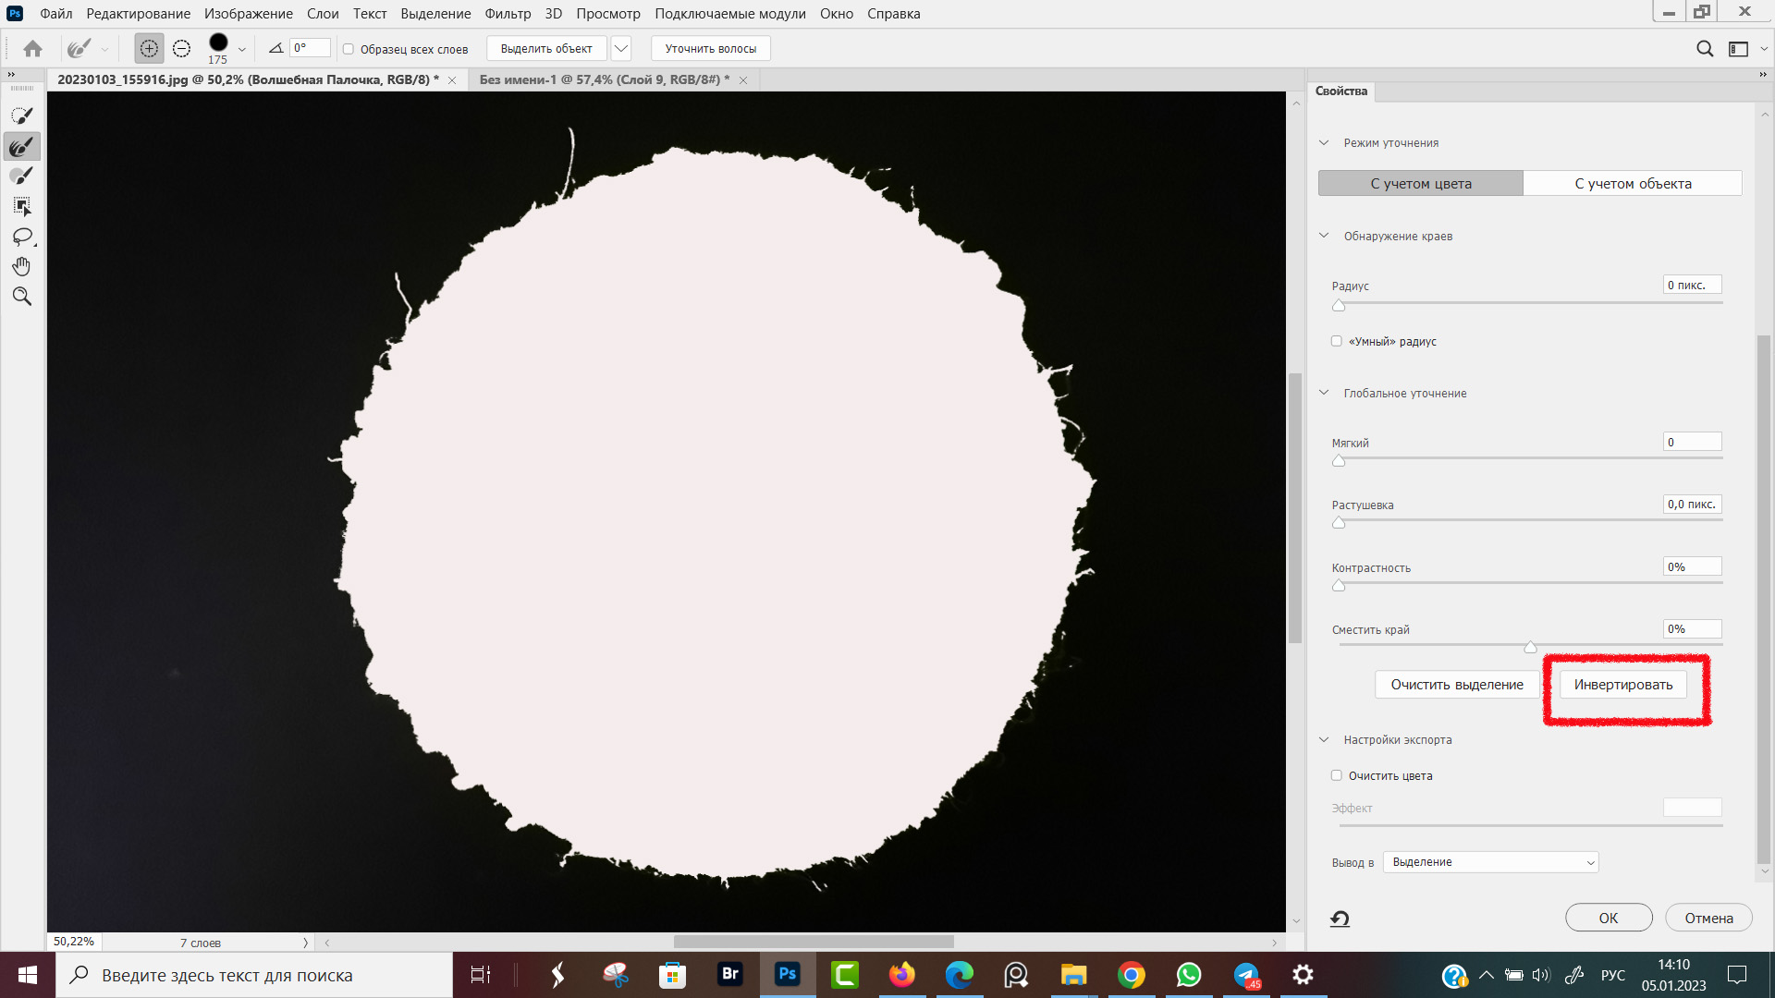Click the Очистить выделение button
This screenshot has height=998, width=1775.
(1457, 685)
